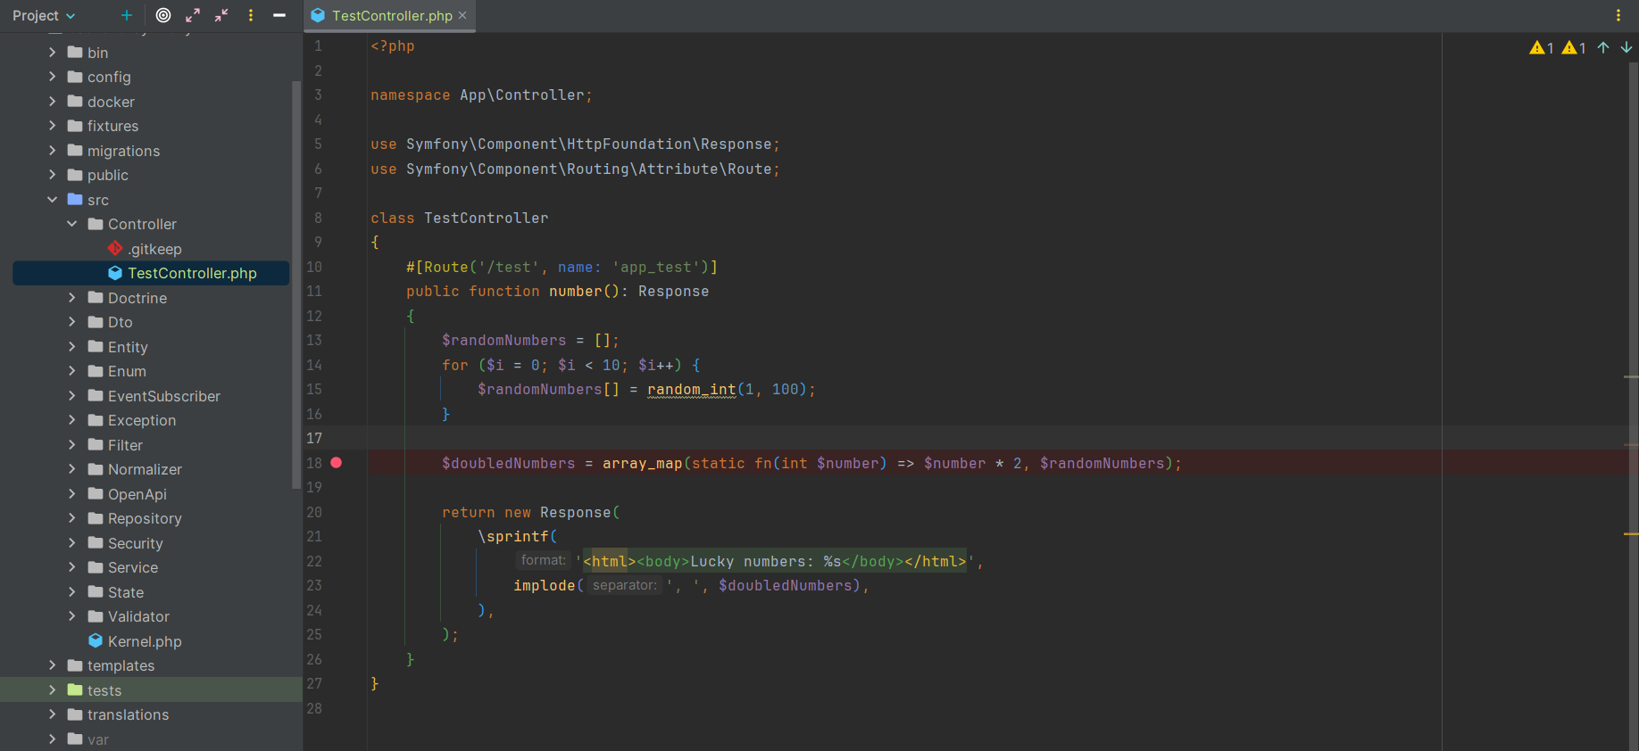Click the \sprintf function call
Screen dimensions: 1639x751
click(513, 537)
